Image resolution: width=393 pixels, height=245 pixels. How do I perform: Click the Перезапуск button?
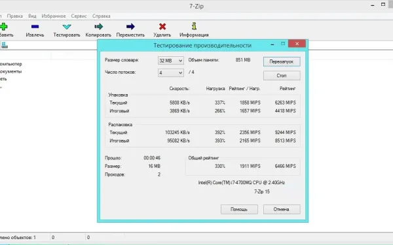click(x=282, y=61)
